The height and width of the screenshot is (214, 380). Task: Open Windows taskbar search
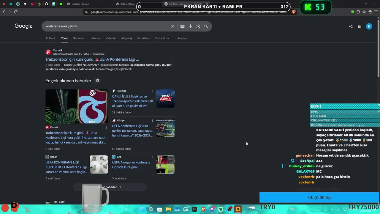coord(151,209)
